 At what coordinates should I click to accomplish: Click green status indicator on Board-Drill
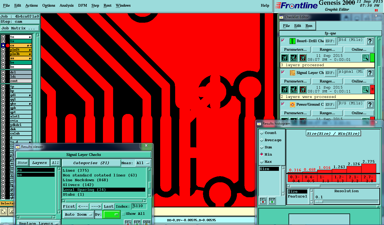point(372,58)
